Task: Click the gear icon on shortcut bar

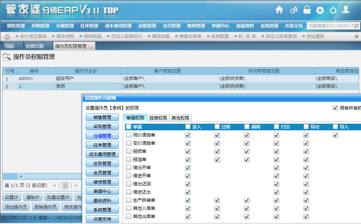Action: coord(7,36)
